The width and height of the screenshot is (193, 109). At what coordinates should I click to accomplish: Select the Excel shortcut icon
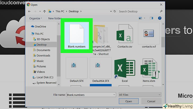[125, 68]
